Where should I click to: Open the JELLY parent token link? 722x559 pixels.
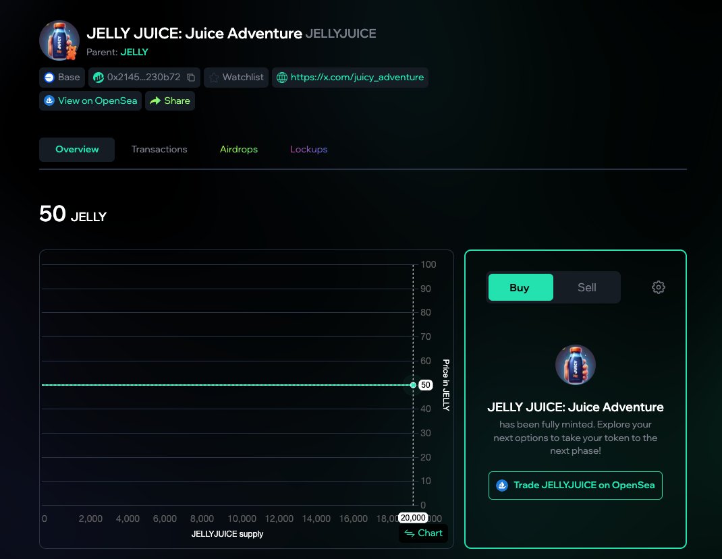134,52
